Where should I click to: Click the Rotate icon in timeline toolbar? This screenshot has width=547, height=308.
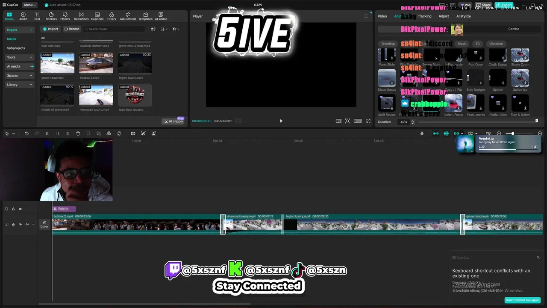[119, 133]
